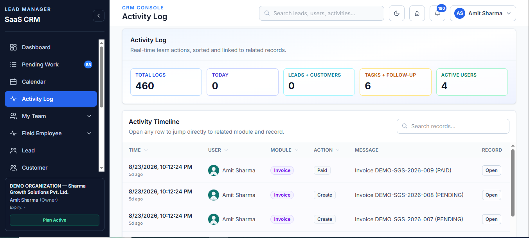This screenshot has height=238, width=529.
Task: Open the DEMO-SGS-2026-009 invoice record
Action: [491, 170]
